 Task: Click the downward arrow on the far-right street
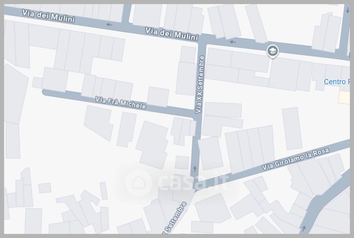(347, 10)
